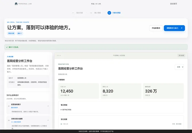Click the 版本 1 tag
Viewport: 192px width, 133px height.
[x=20, y=33]
